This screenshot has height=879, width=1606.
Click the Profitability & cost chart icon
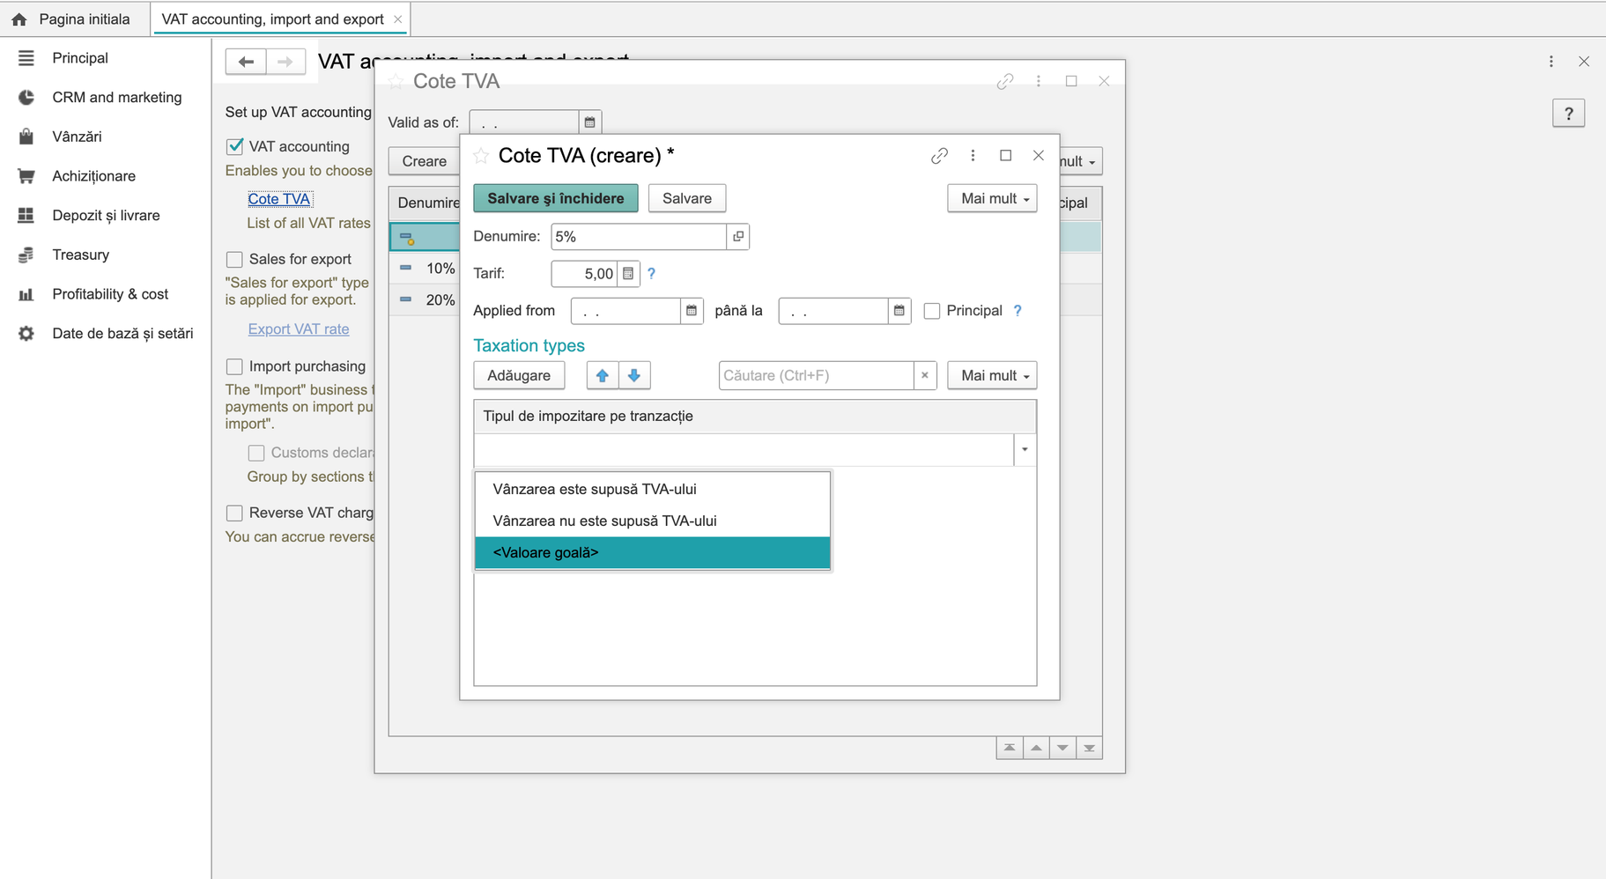(26, 294)
